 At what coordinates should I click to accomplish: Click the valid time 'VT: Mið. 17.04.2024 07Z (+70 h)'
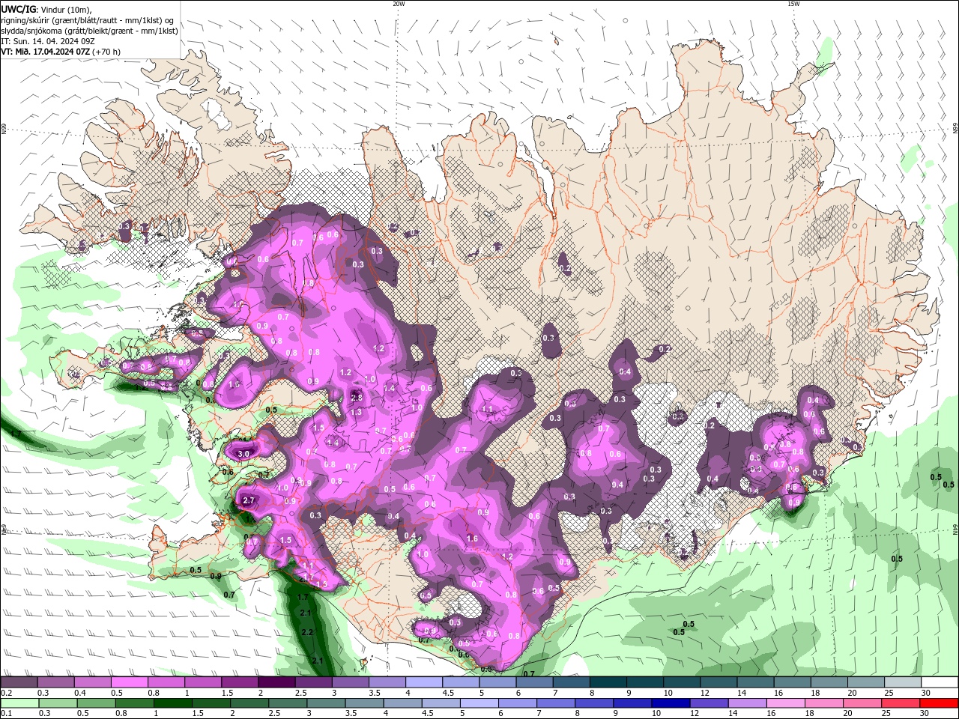[x=61, y=52]
